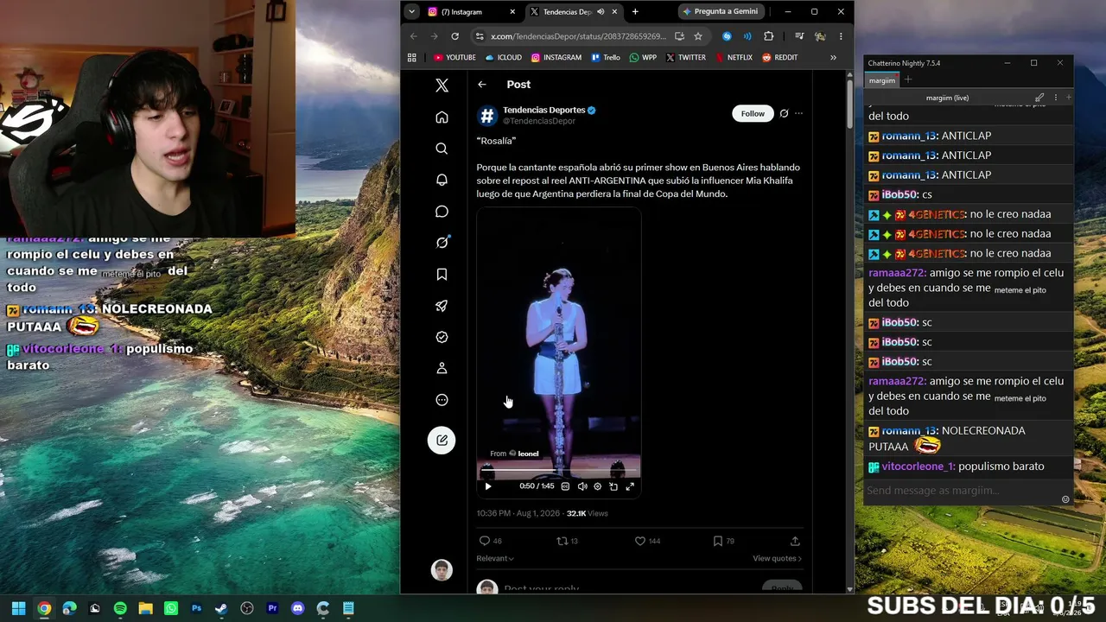Screen dimensions: 1106x622
Task: Show more bookmarks with the chevron
Action: pos(833,58)
